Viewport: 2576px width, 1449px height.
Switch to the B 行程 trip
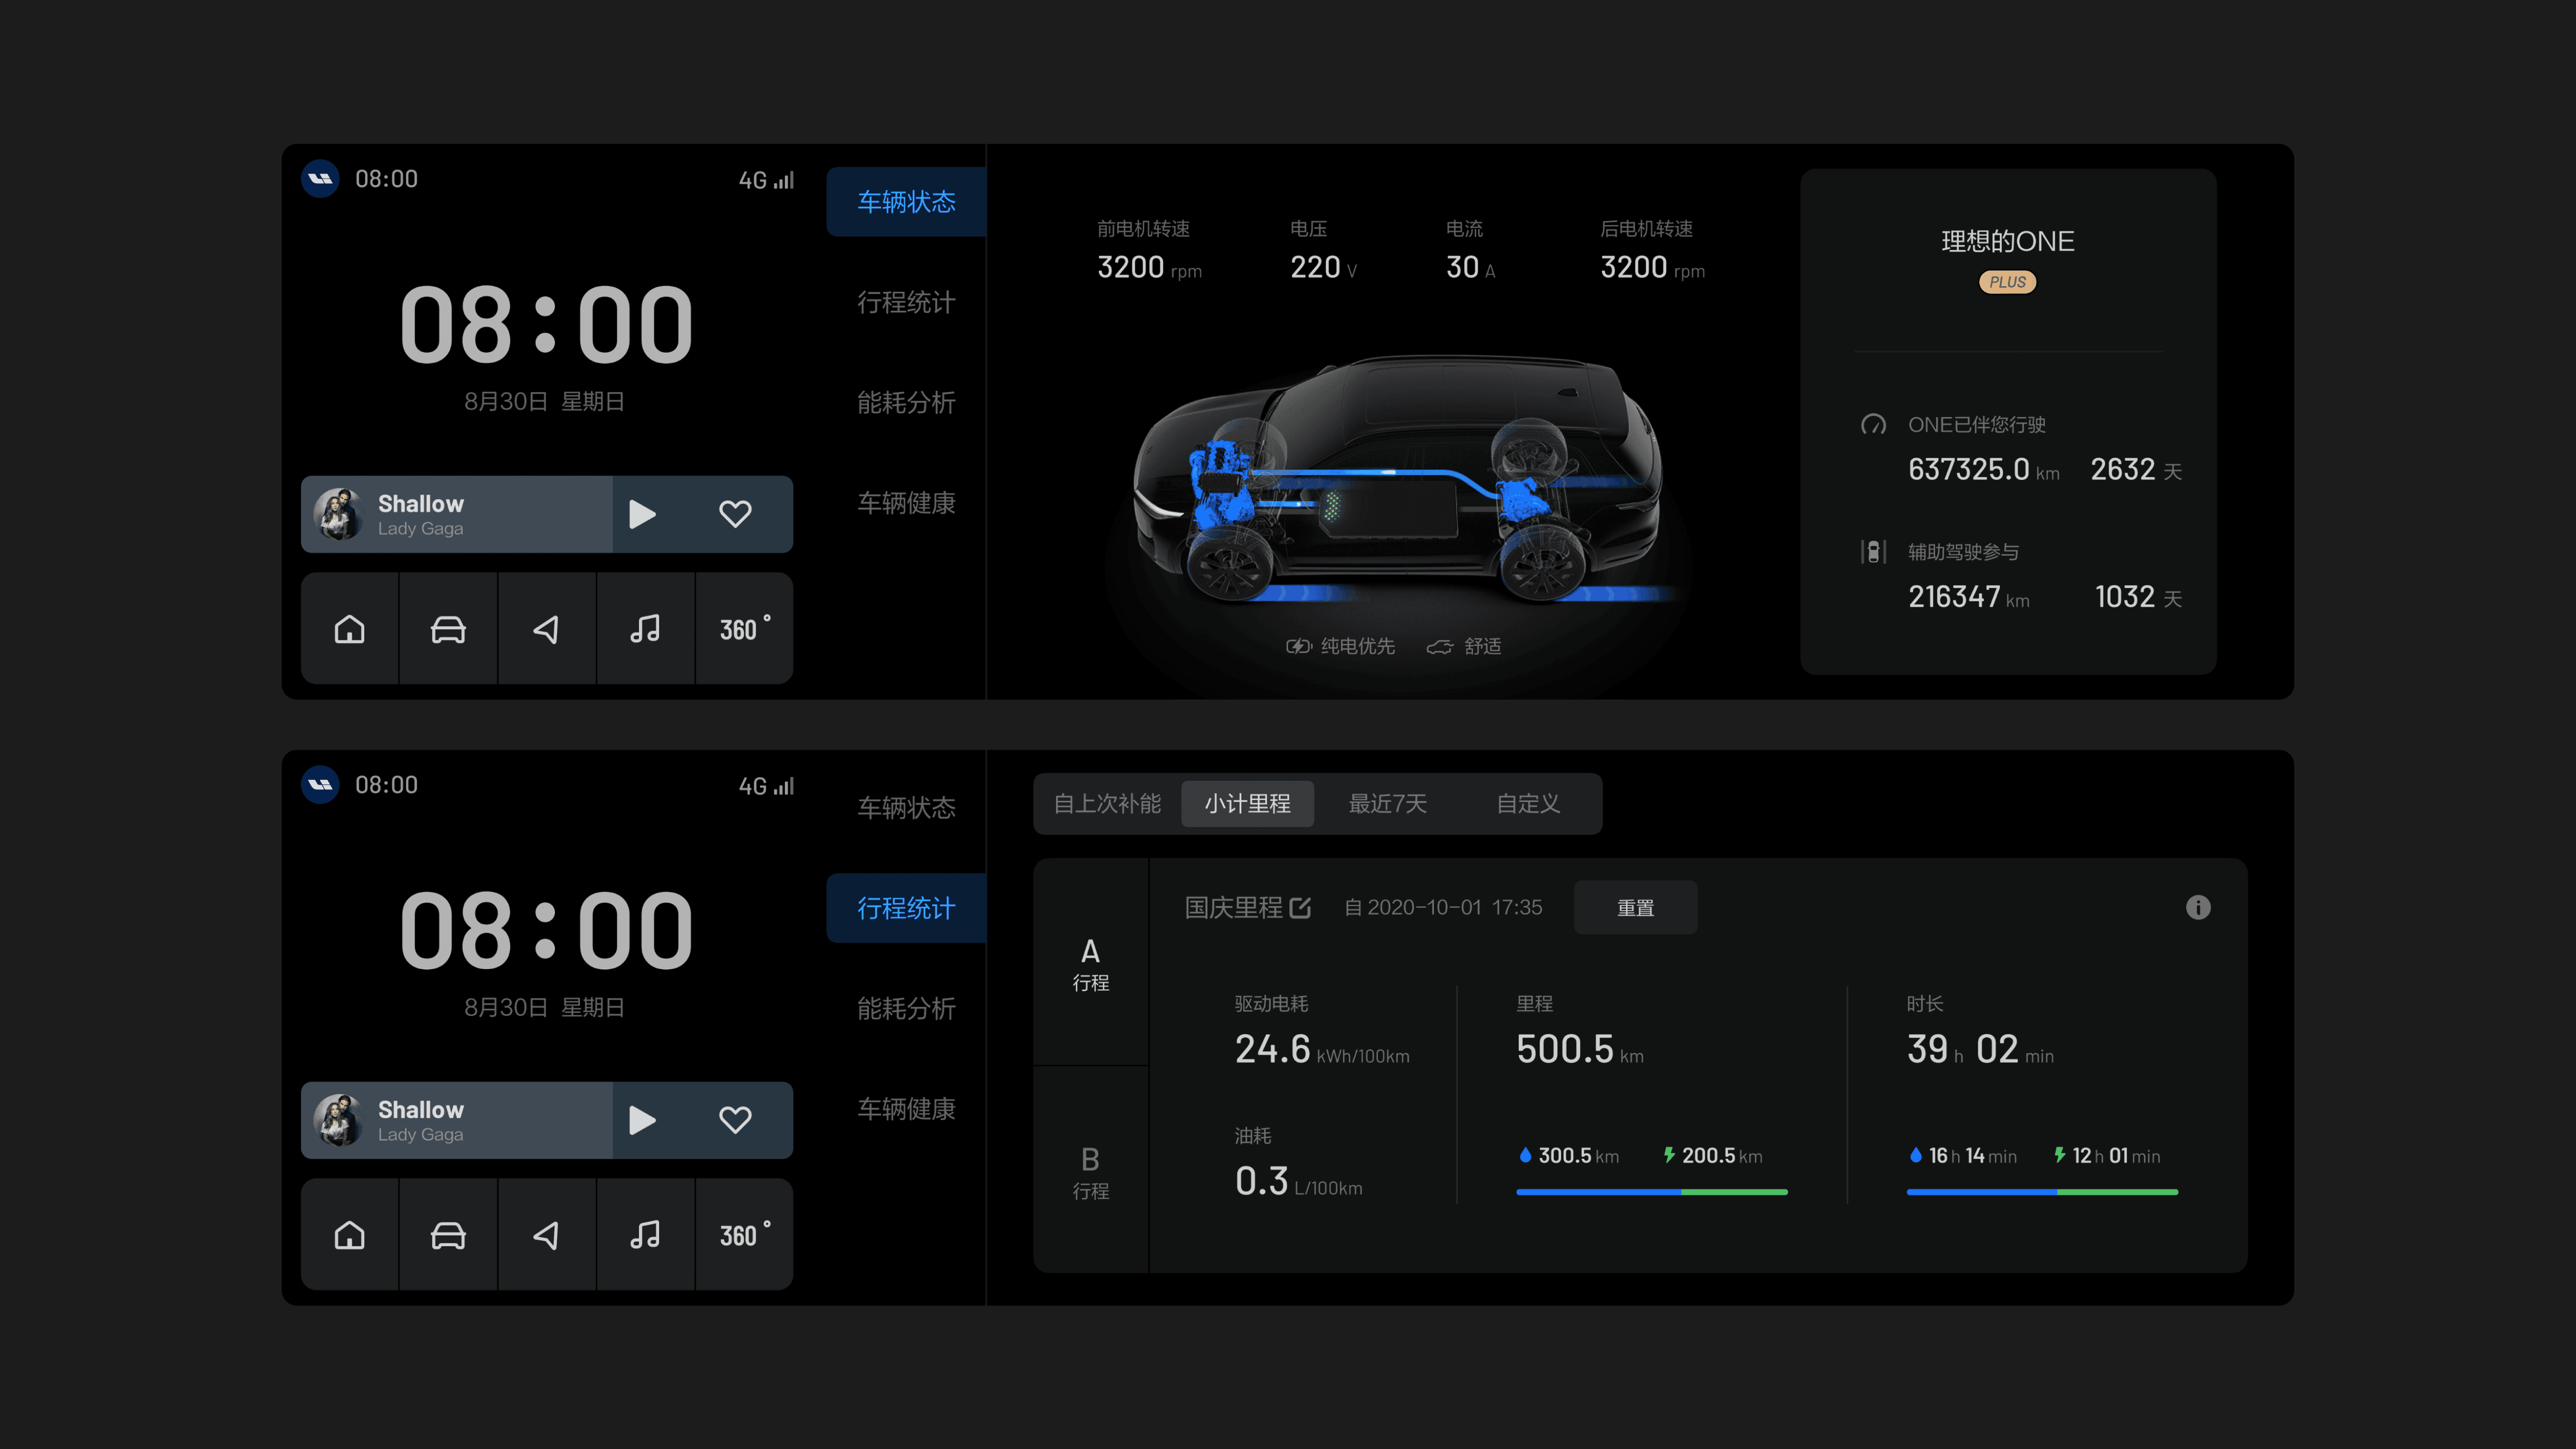click(x=1090, y=1171)
